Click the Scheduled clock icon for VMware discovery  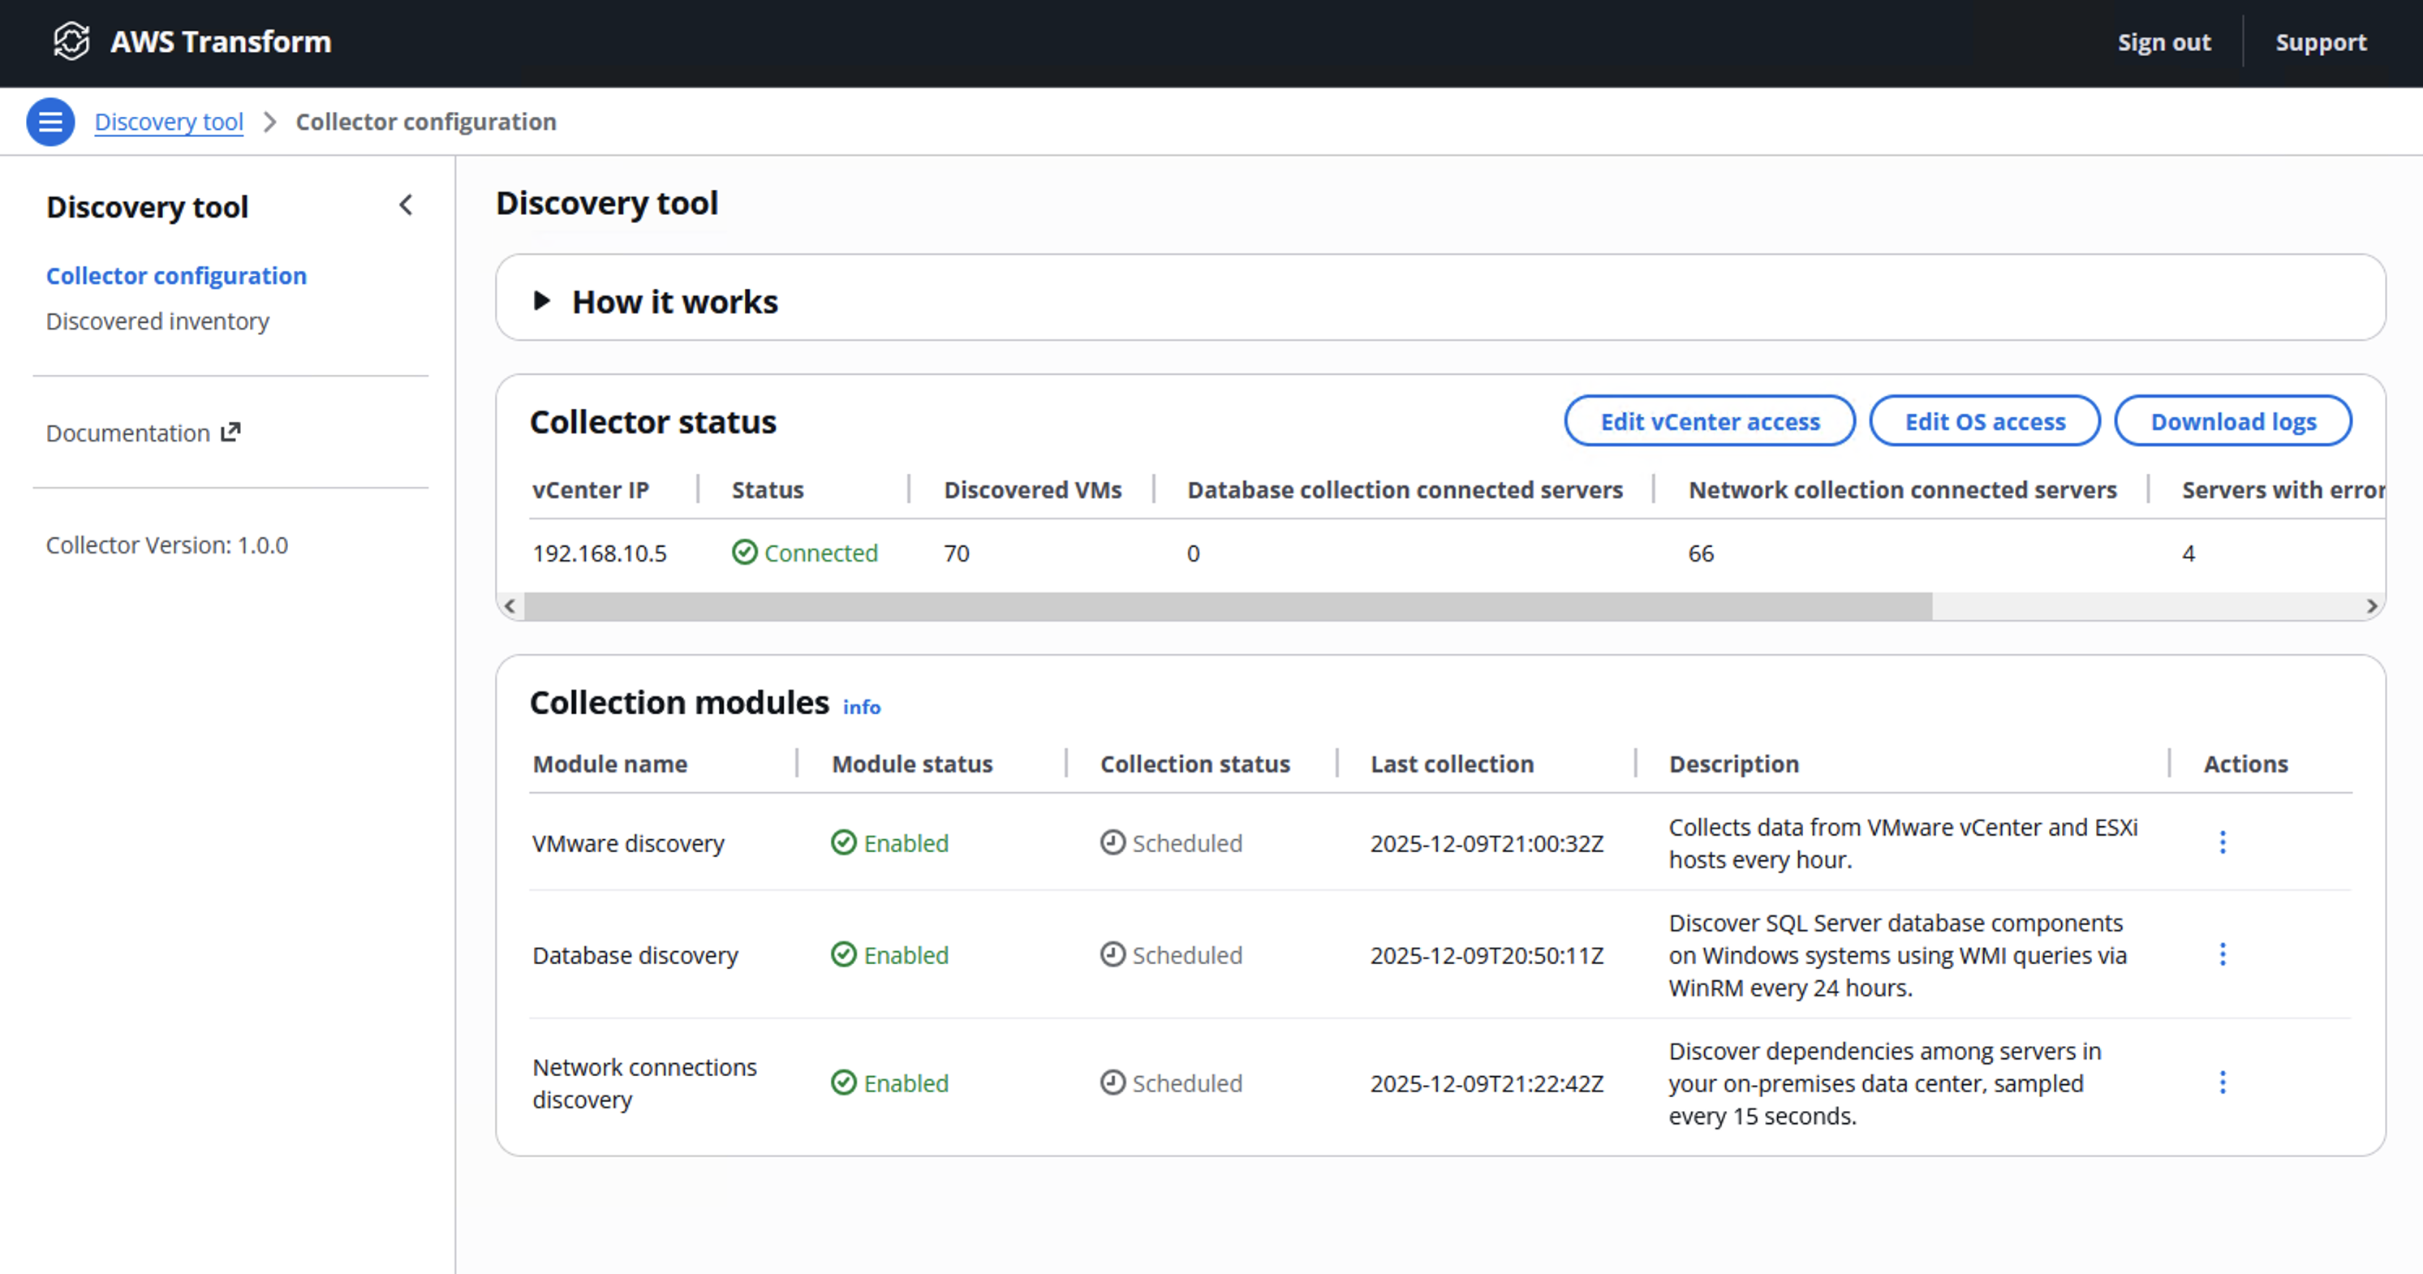coord(1112,843)
